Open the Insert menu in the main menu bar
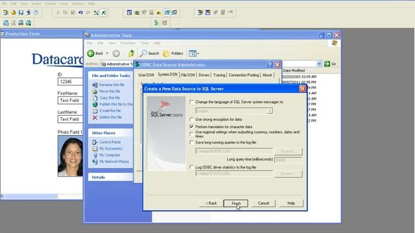 36,4
